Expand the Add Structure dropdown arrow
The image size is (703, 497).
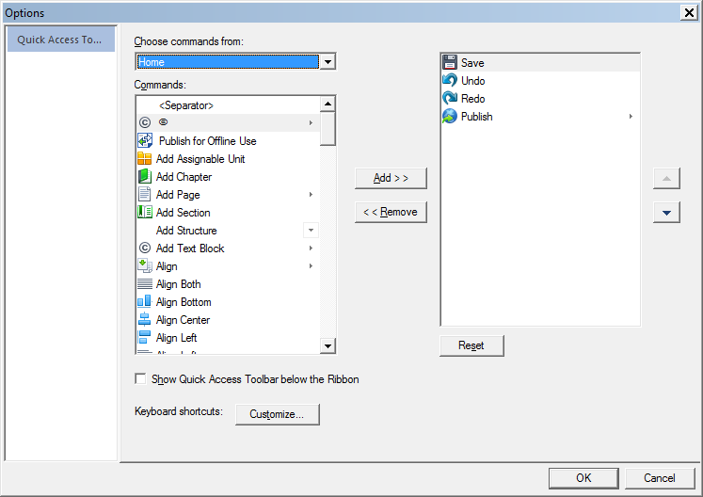[311, 231]
